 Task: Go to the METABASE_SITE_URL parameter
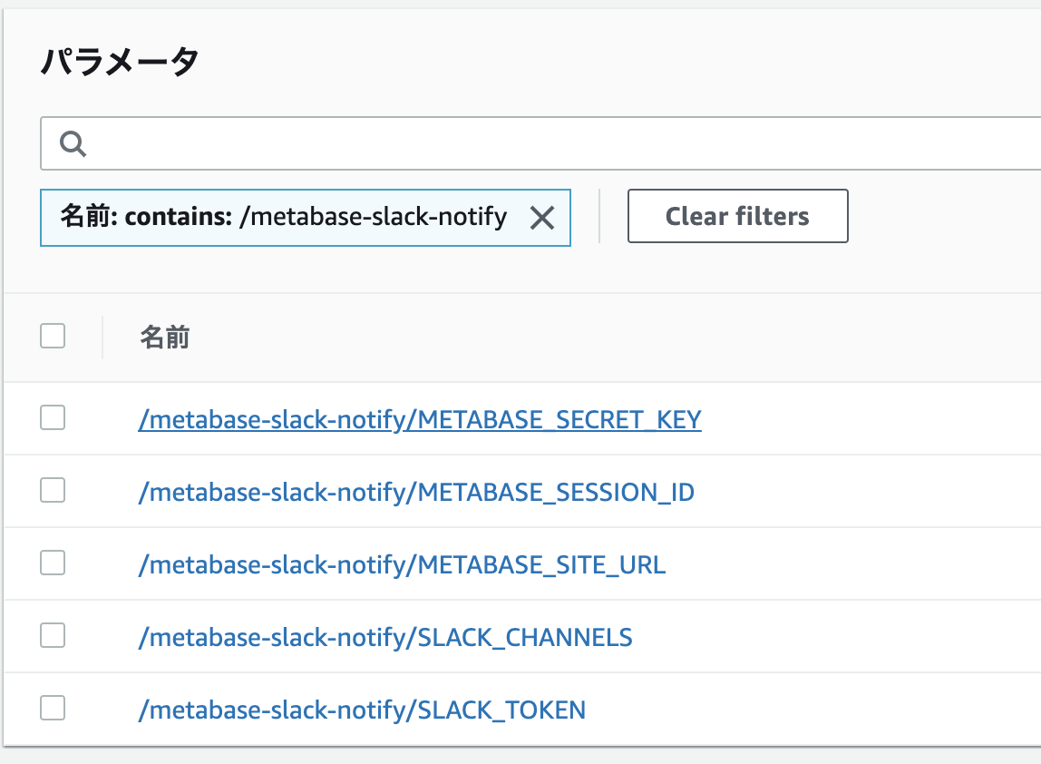point(402,565)
